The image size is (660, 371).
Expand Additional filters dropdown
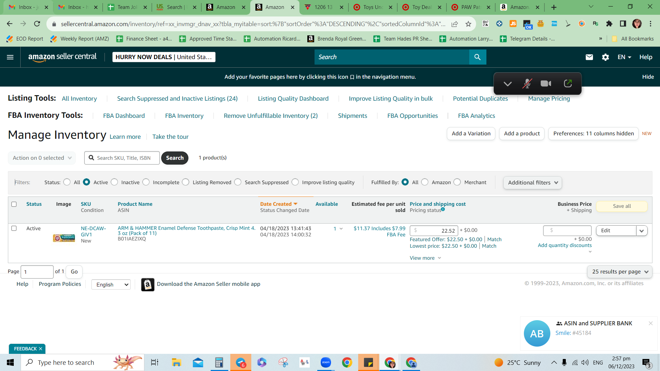[x=532, y=183]
